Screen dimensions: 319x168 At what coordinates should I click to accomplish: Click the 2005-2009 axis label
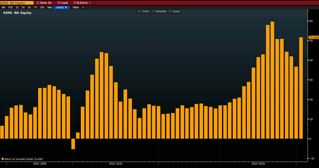coord(40,164)
